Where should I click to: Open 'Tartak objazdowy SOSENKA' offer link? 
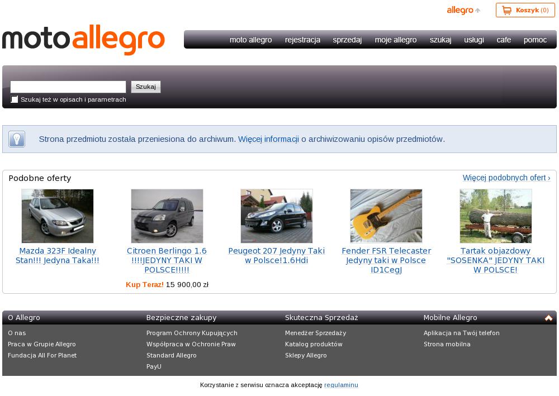[x=495, y=260]
